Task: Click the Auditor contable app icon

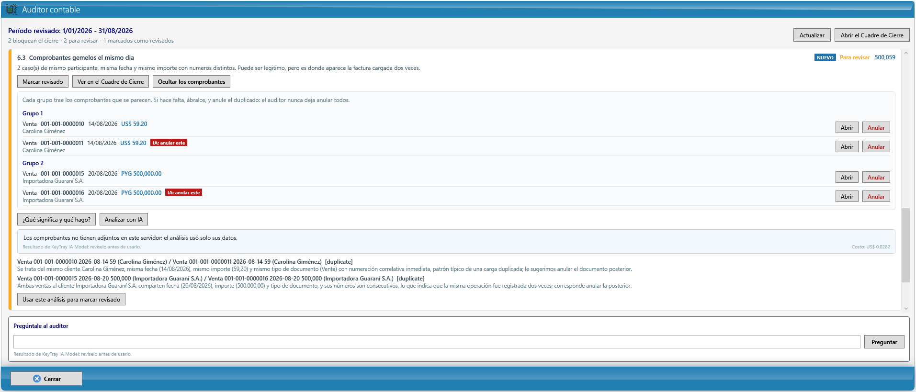Action: tap(11, 9)
